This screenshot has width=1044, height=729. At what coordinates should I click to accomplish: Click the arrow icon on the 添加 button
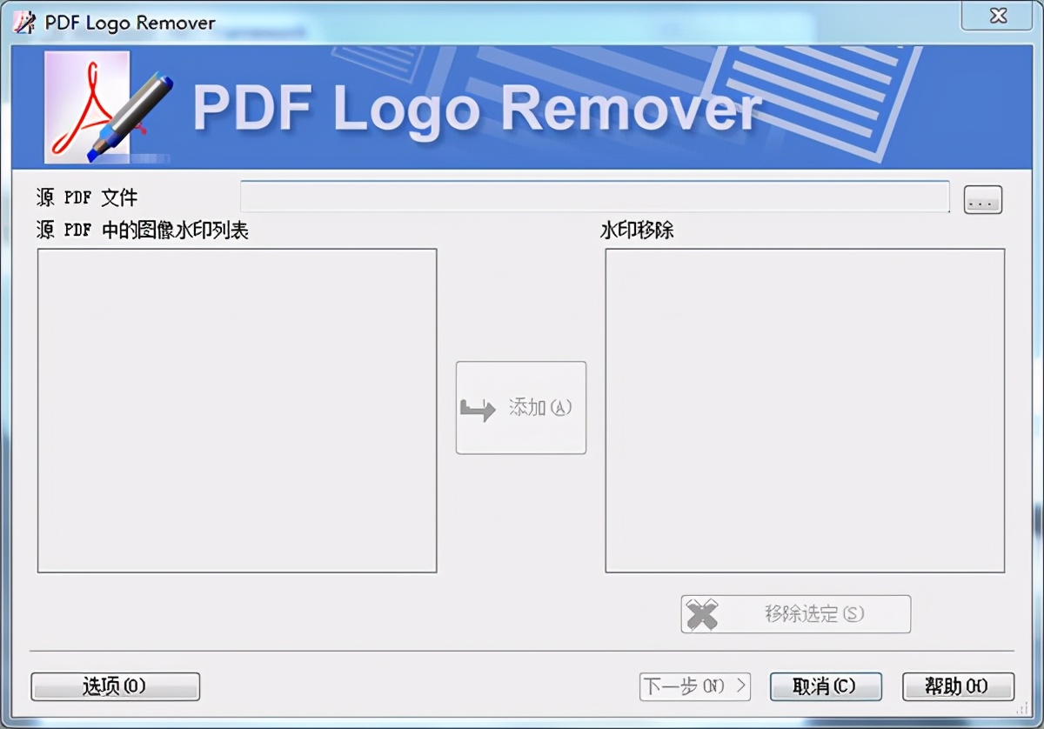(x=477, y=407)
